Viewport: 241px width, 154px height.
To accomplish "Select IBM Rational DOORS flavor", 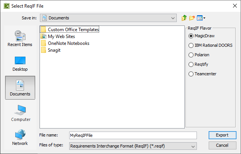I will (x=191, y=45).
